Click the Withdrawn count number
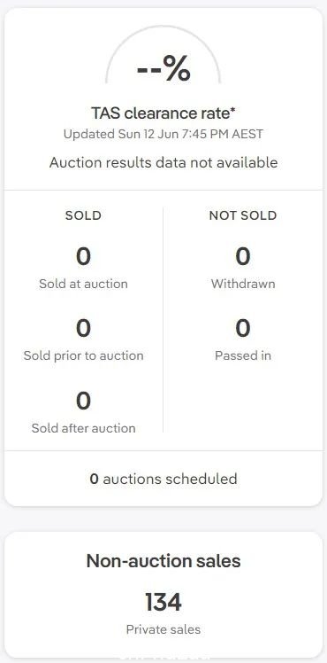The height and width of the screenshot is (663, 327). pos(243,257)
